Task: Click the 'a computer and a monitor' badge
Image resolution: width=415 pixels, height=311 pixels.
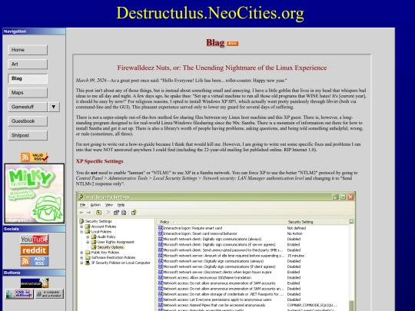Action: point(49,294)
